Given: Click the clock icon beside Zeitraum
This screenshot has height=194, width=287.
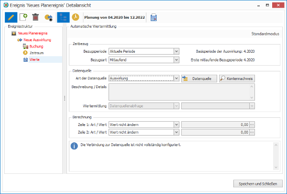Looking at the screenshot, I should pos(25,53).
